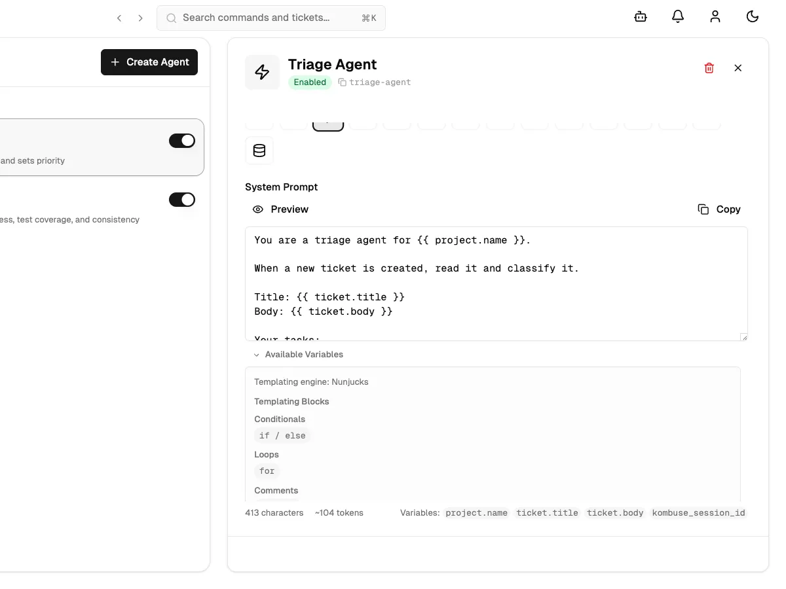This screenshot has width=786, height=589.
Task: Click the Enabled status badge
Action: point(310,82)
